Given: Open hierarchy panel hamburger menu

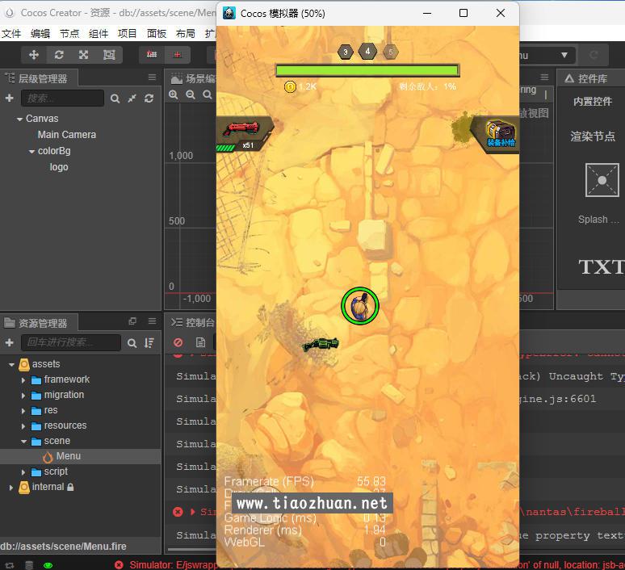Looking at the screenshot, I should 152,78.
